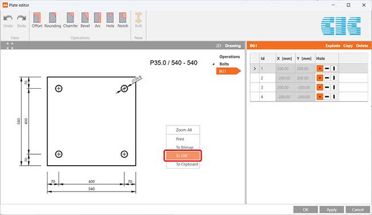Image resolution: width=372 pixels, height=215 pixels.
Task: Select the Offset operation icon
Action: (37, 18)
